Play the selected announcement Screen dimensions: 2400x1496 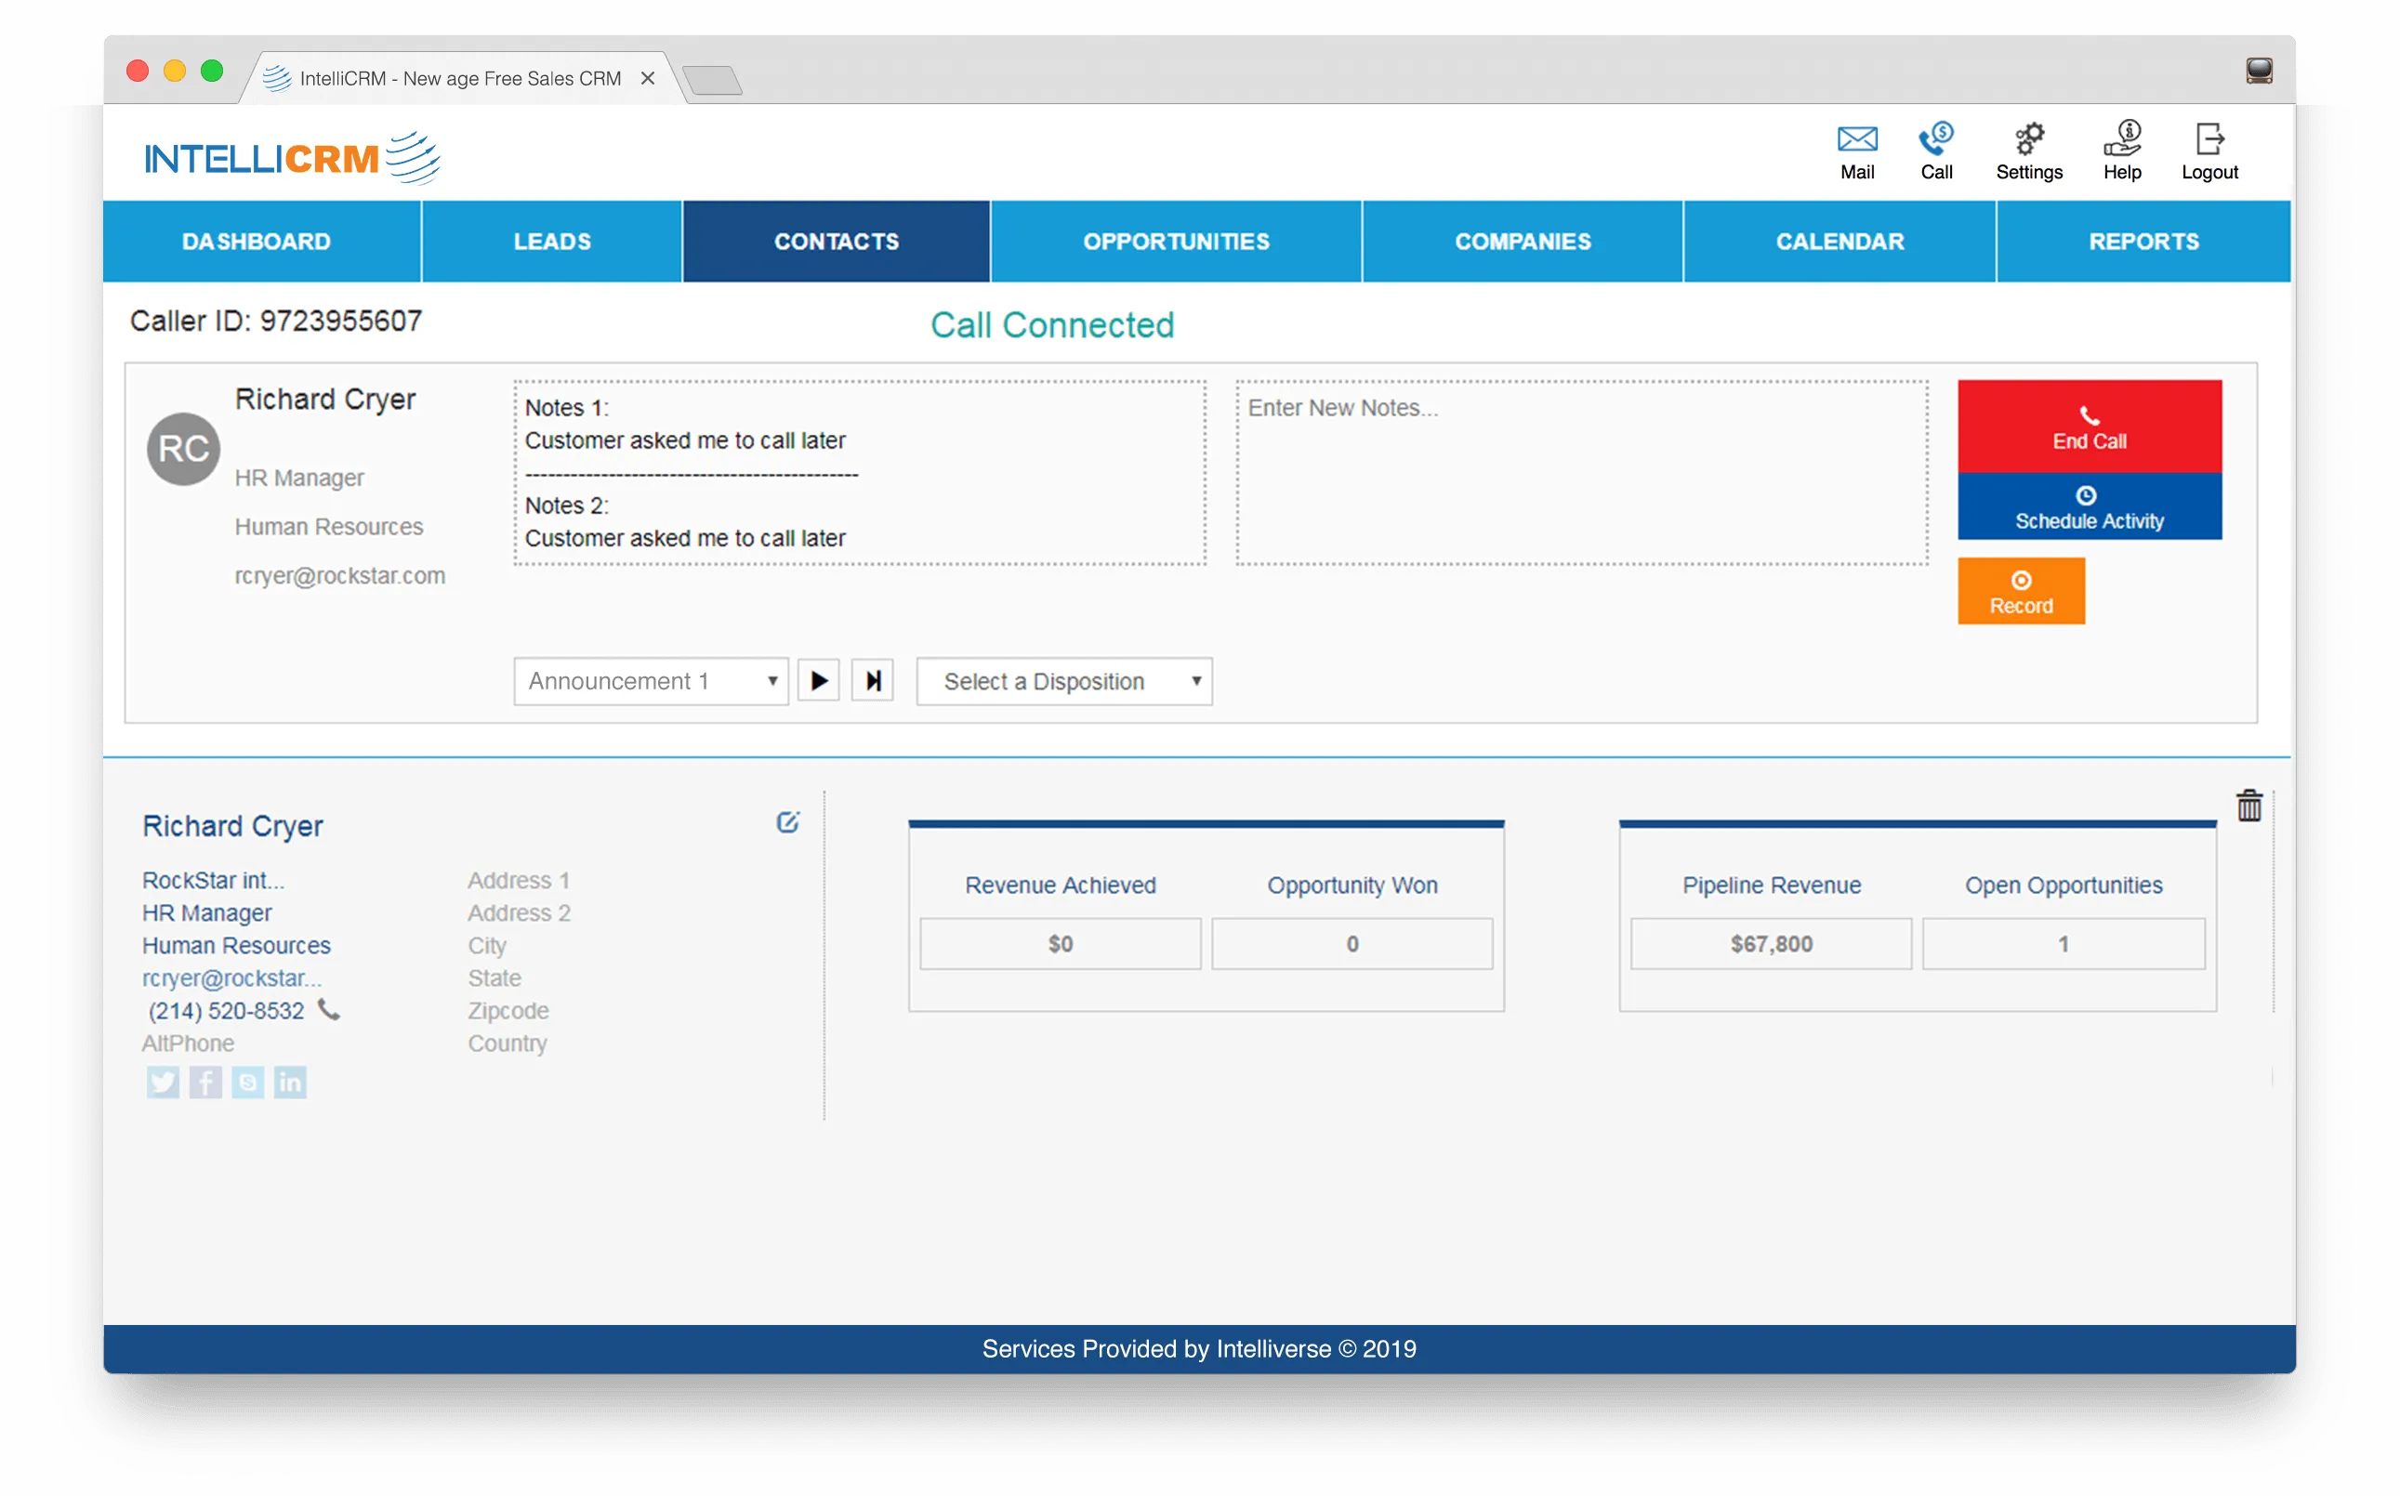[x=819, y=681]
